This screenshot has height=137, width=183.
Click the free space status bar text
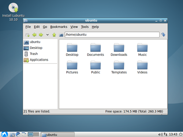(134, 111)
